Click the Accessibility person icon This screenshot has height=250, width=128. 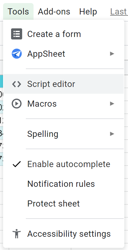(x=17, y=234)
